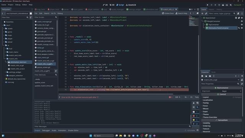Expand the Theme Overrides section
The image size is (245, 138).
[210, 117]
